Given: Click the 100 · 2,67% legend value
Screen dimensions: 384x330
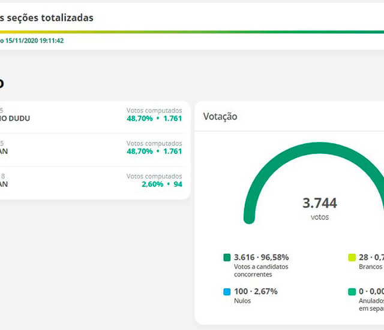Looking at the screenshot, I should pyautogui.click(x=256, y=292).
